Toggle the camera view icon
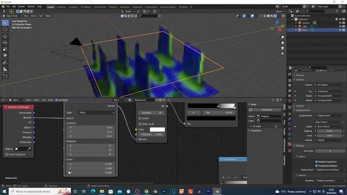Viewport: 347px width, 195px height. (282, 48)
